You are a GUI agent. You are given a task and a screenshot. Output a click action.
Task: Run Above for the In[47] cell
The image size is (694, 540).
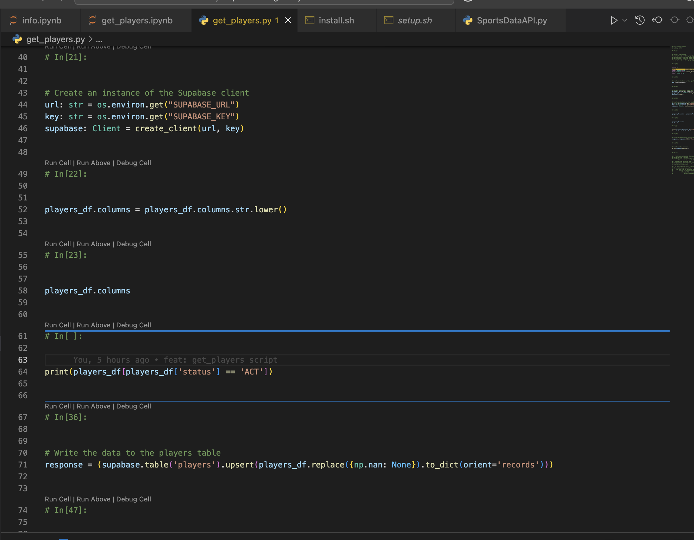[93, 499]
